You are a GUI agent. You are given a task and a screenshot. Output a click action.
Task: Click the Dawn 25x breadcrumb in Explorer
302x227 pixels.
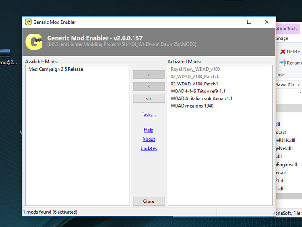click(285, 85)
